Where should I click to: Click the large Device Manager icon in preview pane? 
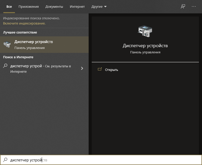pos(145,31)
